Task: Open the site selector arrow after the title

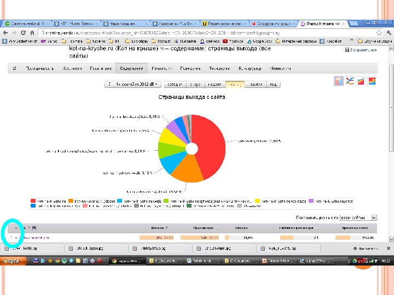Action: point(162,49)
